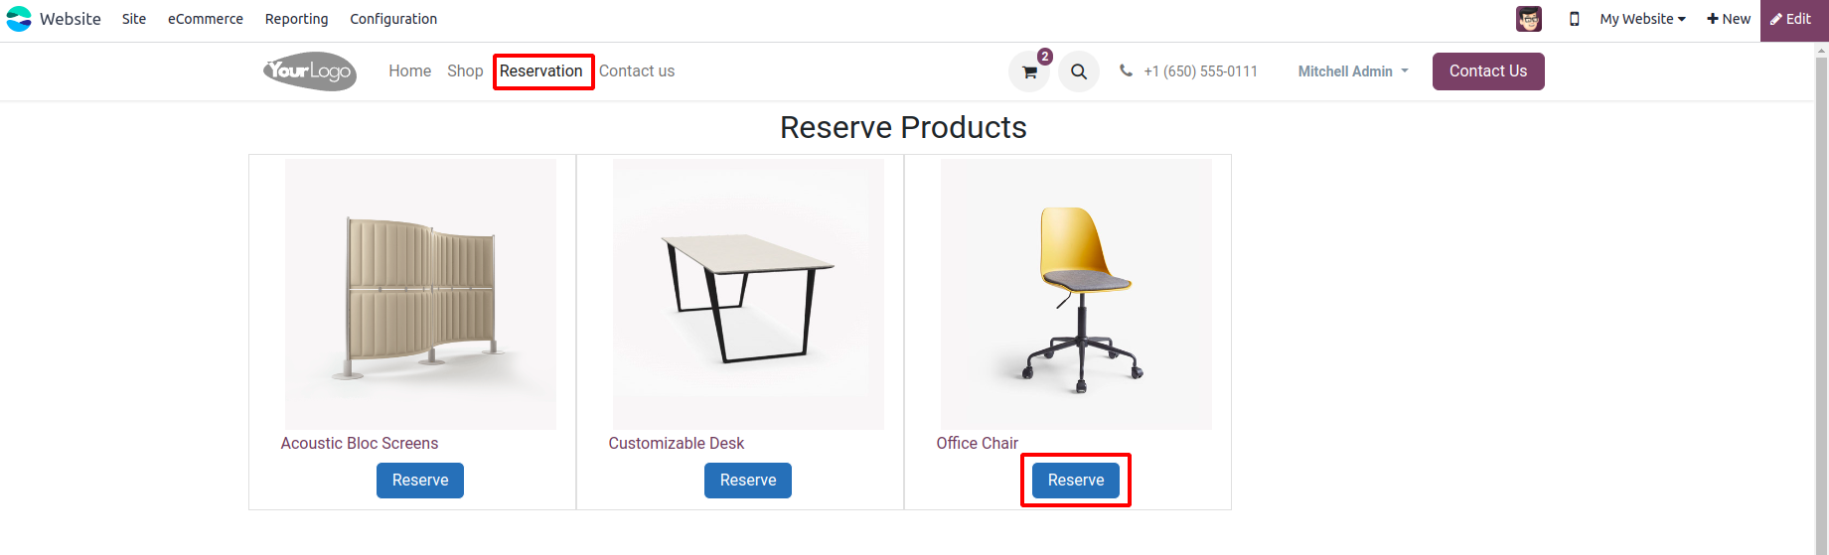The width and height of the screenshot is (1829, 555).
Task: Expand the My Website dropdown
Action: point(1642,19)
